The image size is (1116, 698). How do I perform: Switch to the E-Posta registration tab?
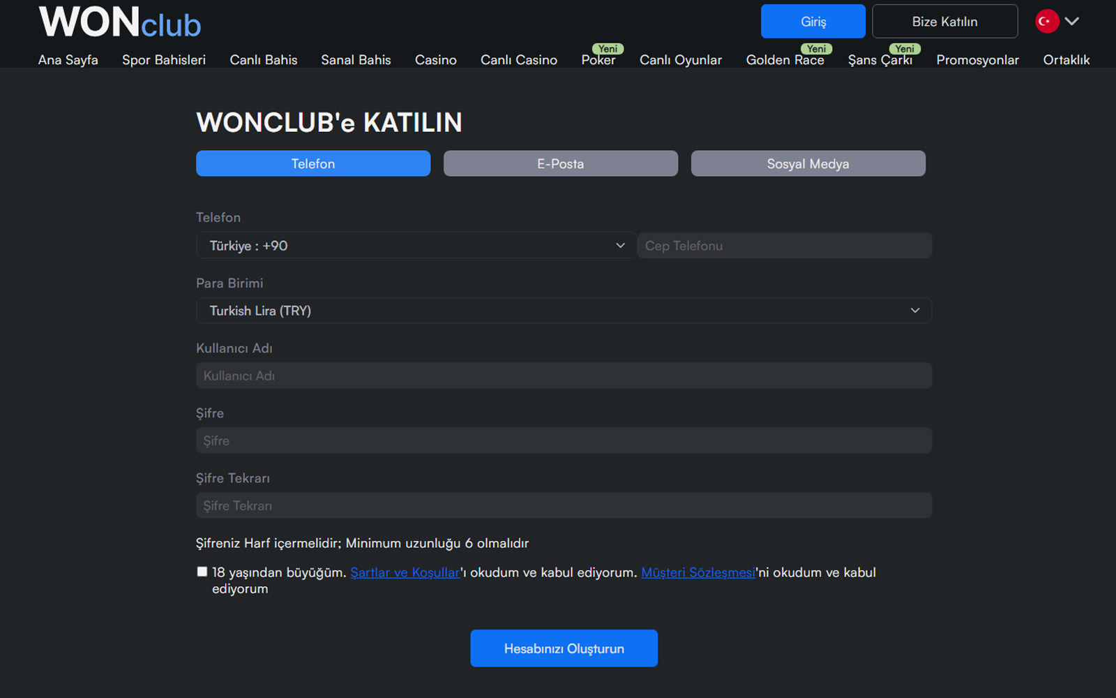click(560, 163)
